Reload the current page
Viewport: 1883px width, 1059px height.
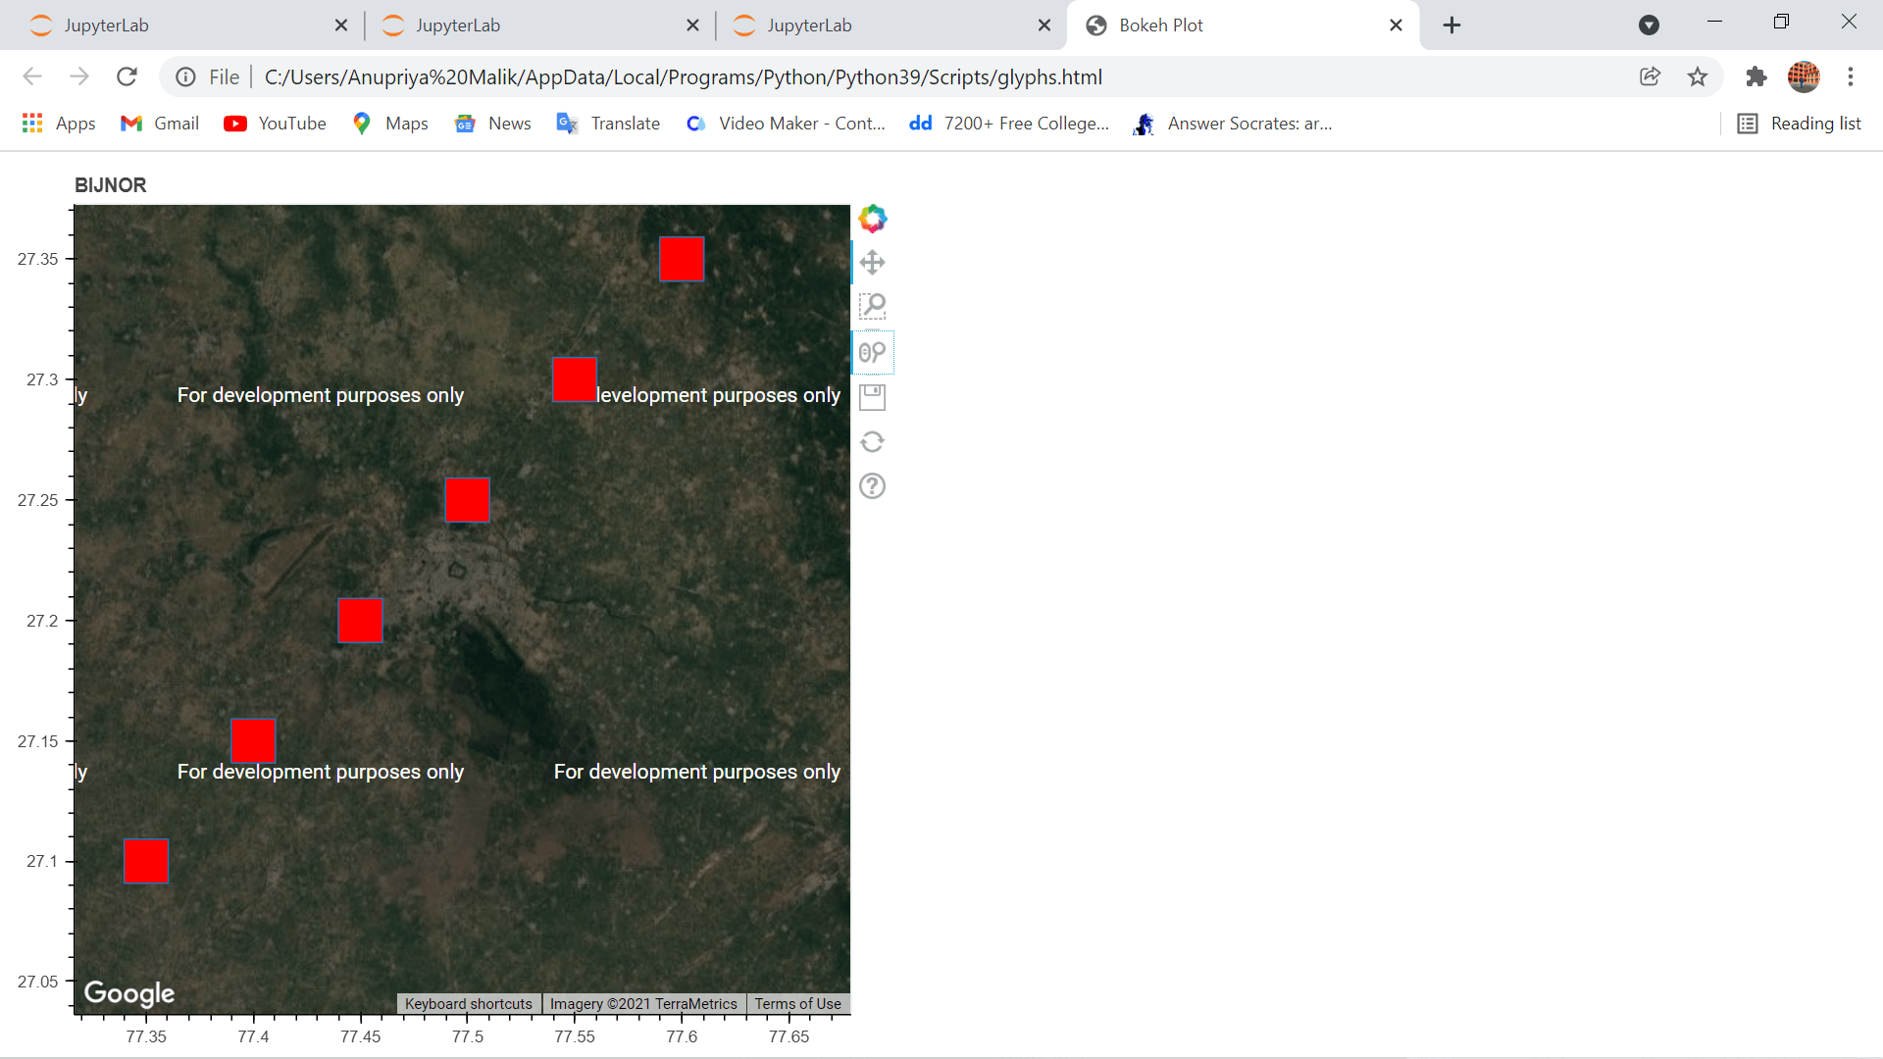click(127, 76)
